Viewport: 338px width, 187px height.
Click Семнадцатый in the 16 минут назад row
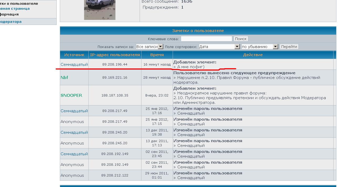click(74, 65)
